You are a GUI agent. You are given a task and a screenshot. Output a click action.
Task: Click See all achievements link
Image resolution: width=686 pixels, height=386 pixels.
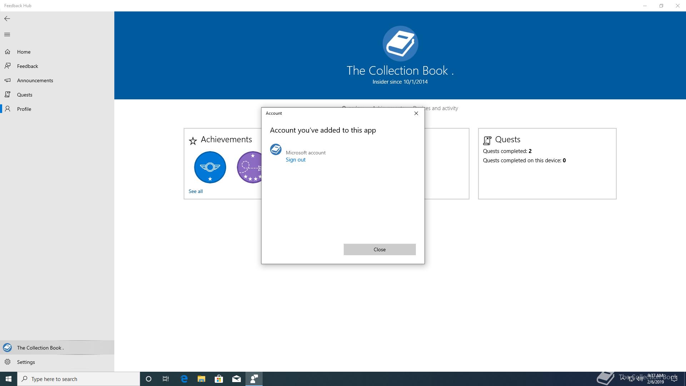195,191
